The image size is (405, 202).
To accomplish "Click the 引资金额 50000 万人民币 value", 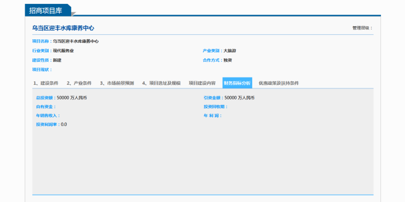I will [x=239, y=98].
